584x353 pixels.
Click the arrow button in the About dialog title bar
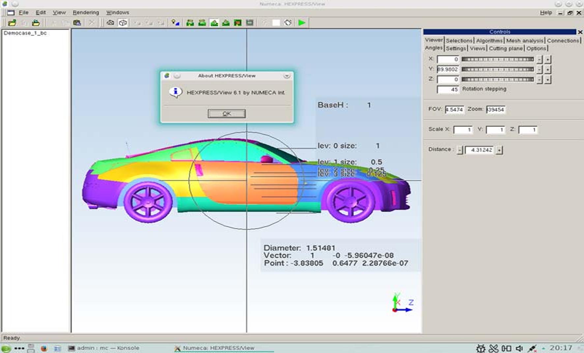click(x=287, y=76)
